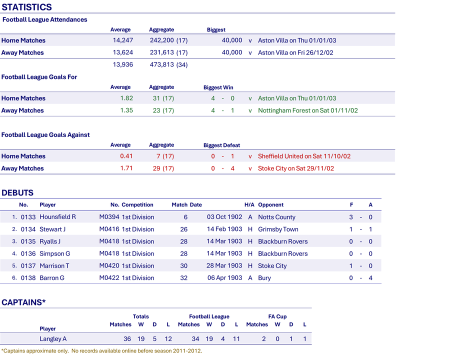Click the captains approximate-only footnote
This screenshot has width=450, height=357.
[x=102, y=350]
